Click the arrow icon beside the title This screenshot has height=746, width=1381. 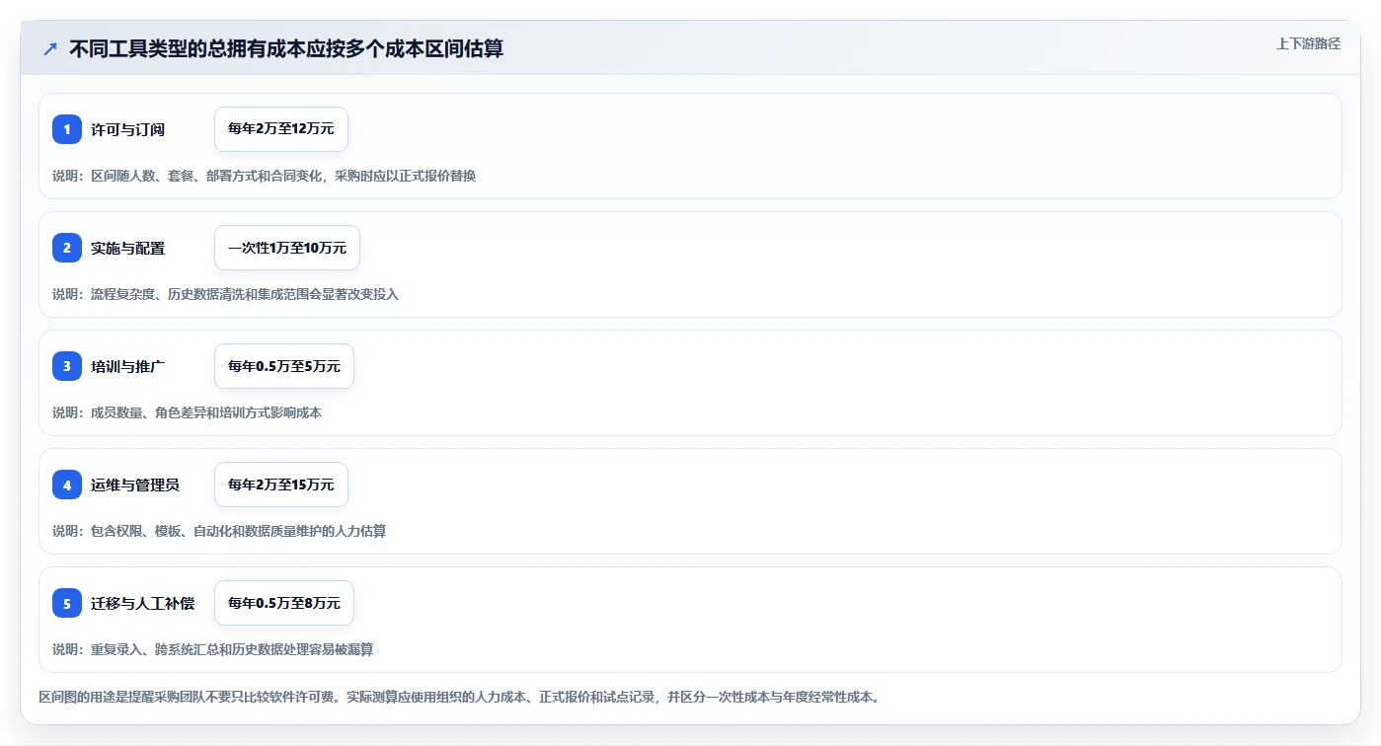tap(50, 48)
